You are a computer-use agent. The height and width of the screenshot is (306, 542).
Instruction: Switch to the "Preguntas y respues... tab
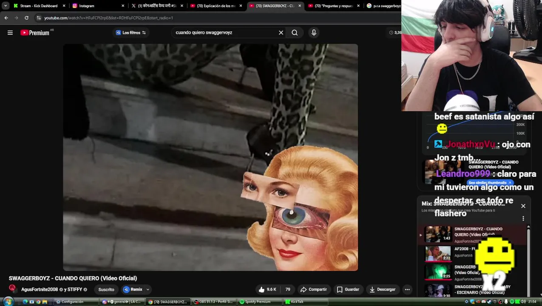[334, 6]
